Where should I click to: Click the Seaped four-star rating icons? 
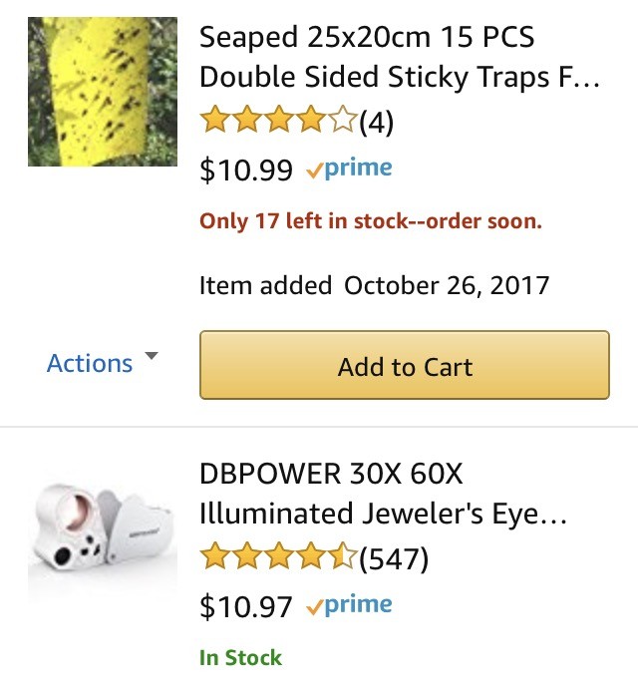point(278,120)
